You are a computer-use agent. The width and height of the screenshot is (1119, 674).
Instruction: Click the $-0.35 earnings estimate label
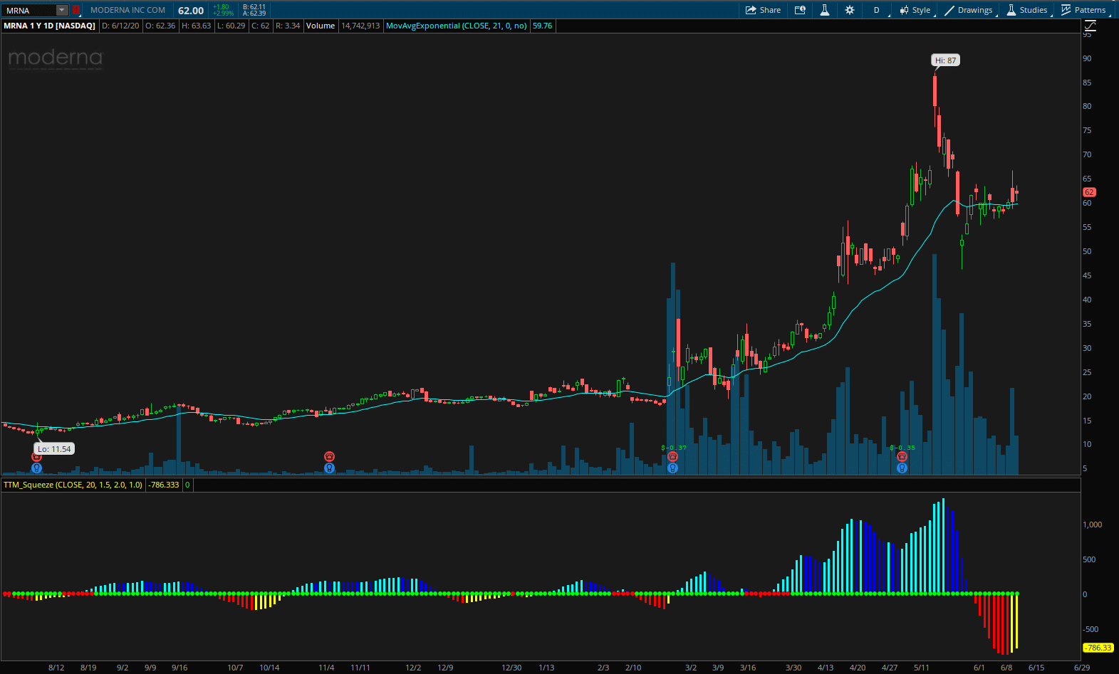tap(902, 448)
